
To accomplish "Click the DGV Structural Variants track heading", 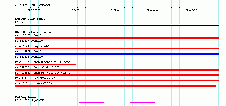I will pyautogui.click(x=36, y=32).
